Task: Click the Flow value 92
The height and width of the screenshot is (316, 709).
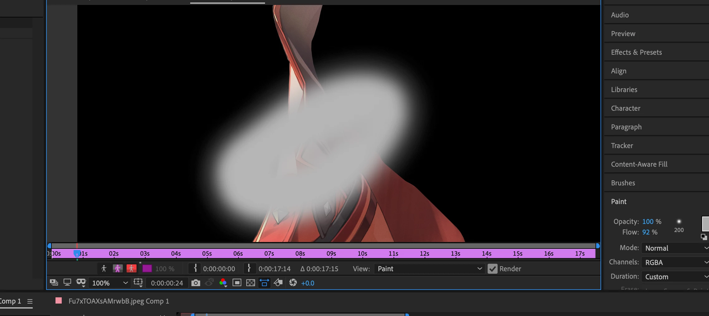Action: pyautogui.click(x=646, y=232)
